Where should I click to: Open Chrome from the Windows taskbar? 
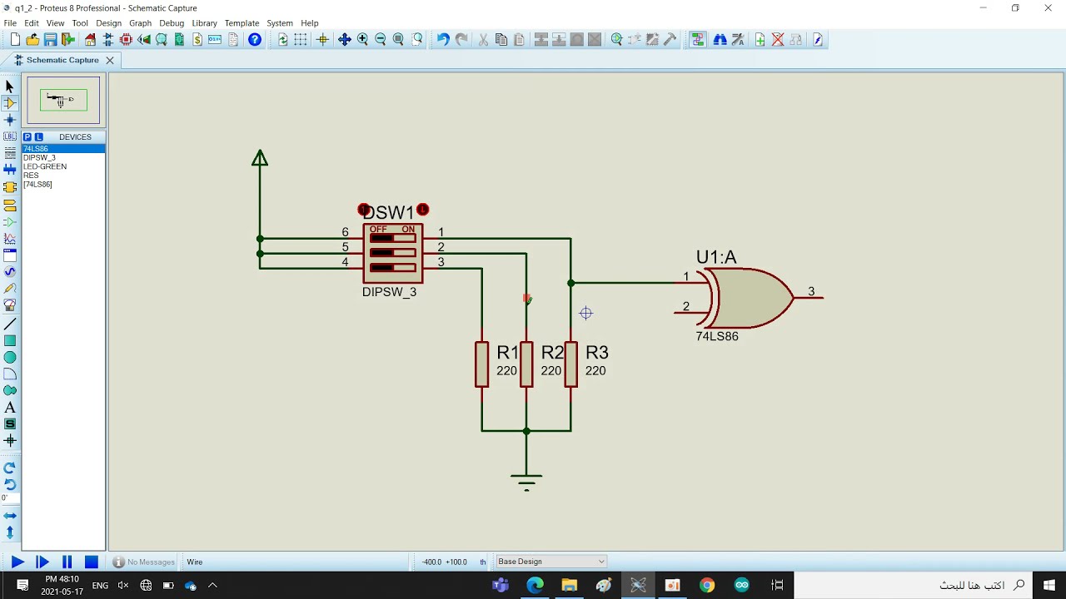[707, 585]
